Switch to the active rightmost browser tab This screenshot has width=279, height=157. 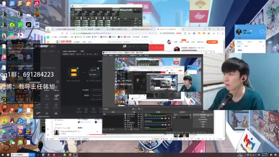point(168,29)
